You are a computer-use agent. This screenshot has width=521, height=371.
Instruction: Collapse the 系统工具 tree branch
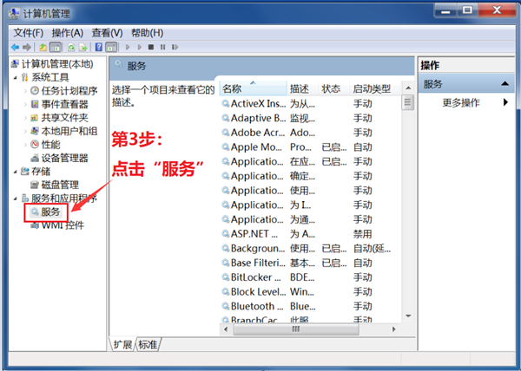click(x=16, y=78)
